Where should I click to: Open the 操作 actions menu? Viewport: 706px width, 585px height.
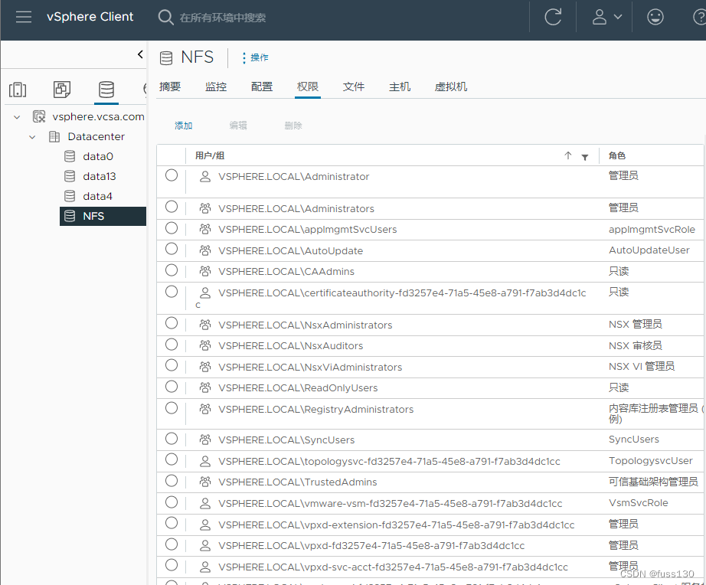(x=255, y=57)
